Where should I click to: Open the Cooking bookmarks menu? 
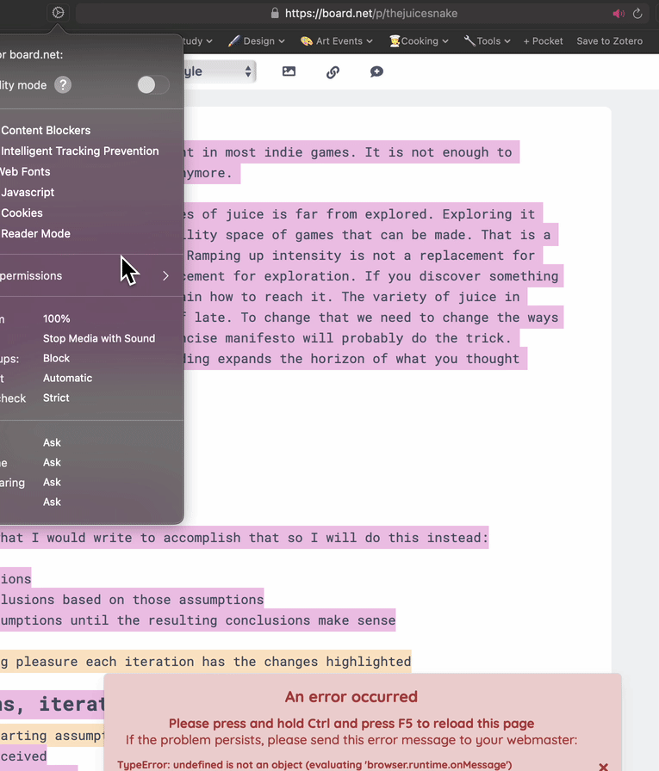(x=420, y=40)
